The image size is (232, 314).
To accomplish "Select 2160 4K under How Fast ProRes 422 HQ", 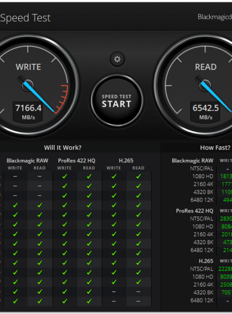I will tap(203, 234).
